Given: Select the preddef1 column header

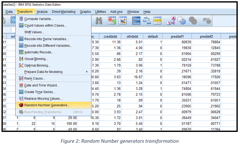Looking at the screenshot, I should [177, 37].
